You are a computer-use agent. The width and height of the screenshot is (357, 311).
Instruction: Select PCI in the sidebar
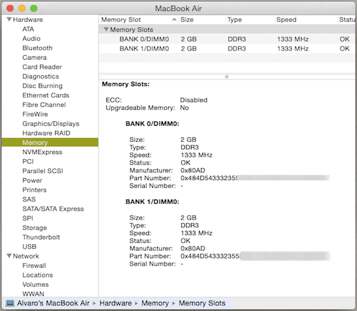28,161
